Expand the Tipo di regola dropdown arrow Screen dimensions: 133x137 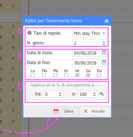click(104, 33)
